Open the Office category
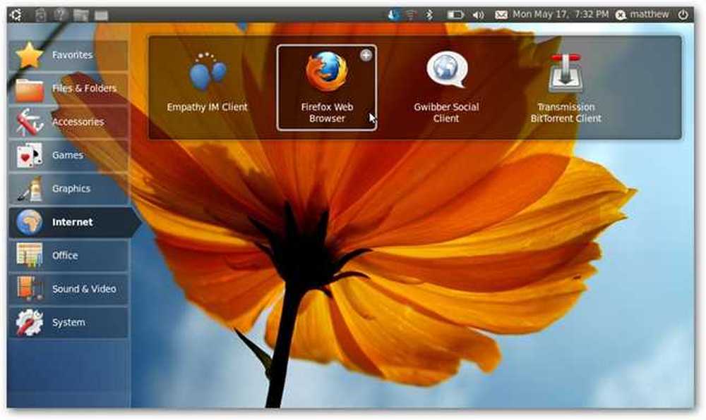The height and width of the screenshot is (420, 706). click(68, 256)
